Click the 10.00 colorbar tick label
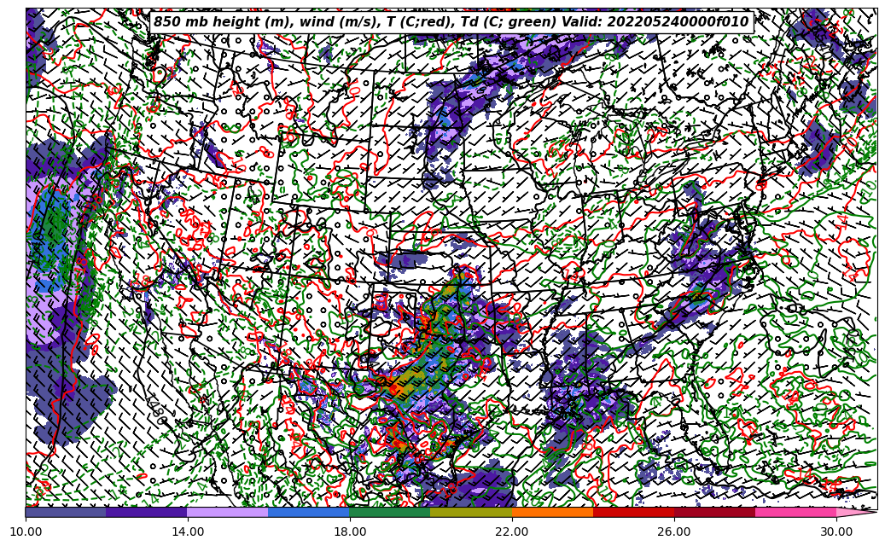Viewport: 885px width, 546px height. click(x=26, y=532)
